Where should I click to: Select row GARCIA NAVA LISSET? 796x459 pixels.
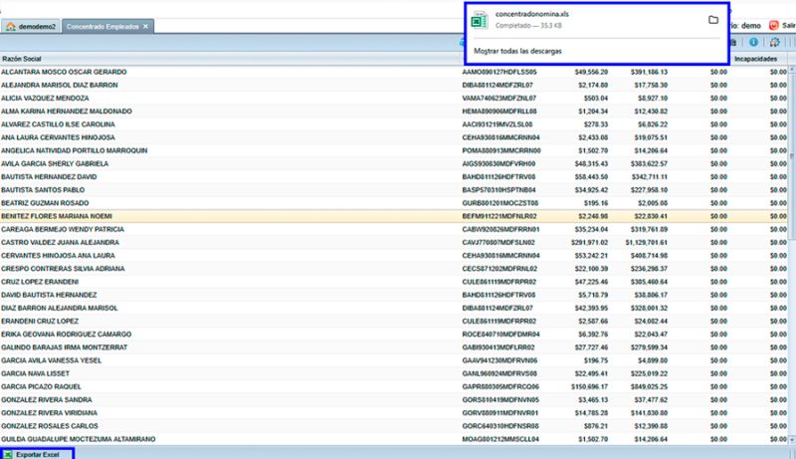pyautogui.click(x=394, y=374)
